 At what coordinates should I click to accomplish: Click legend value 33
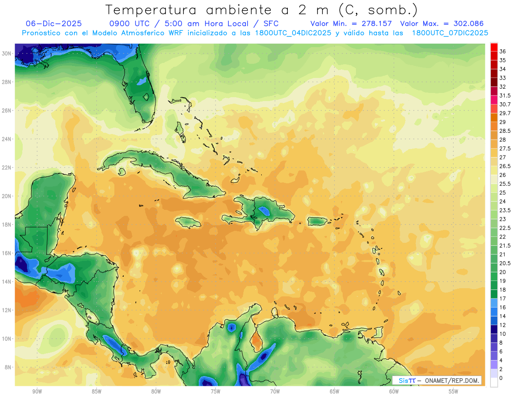tap(503, 78)
